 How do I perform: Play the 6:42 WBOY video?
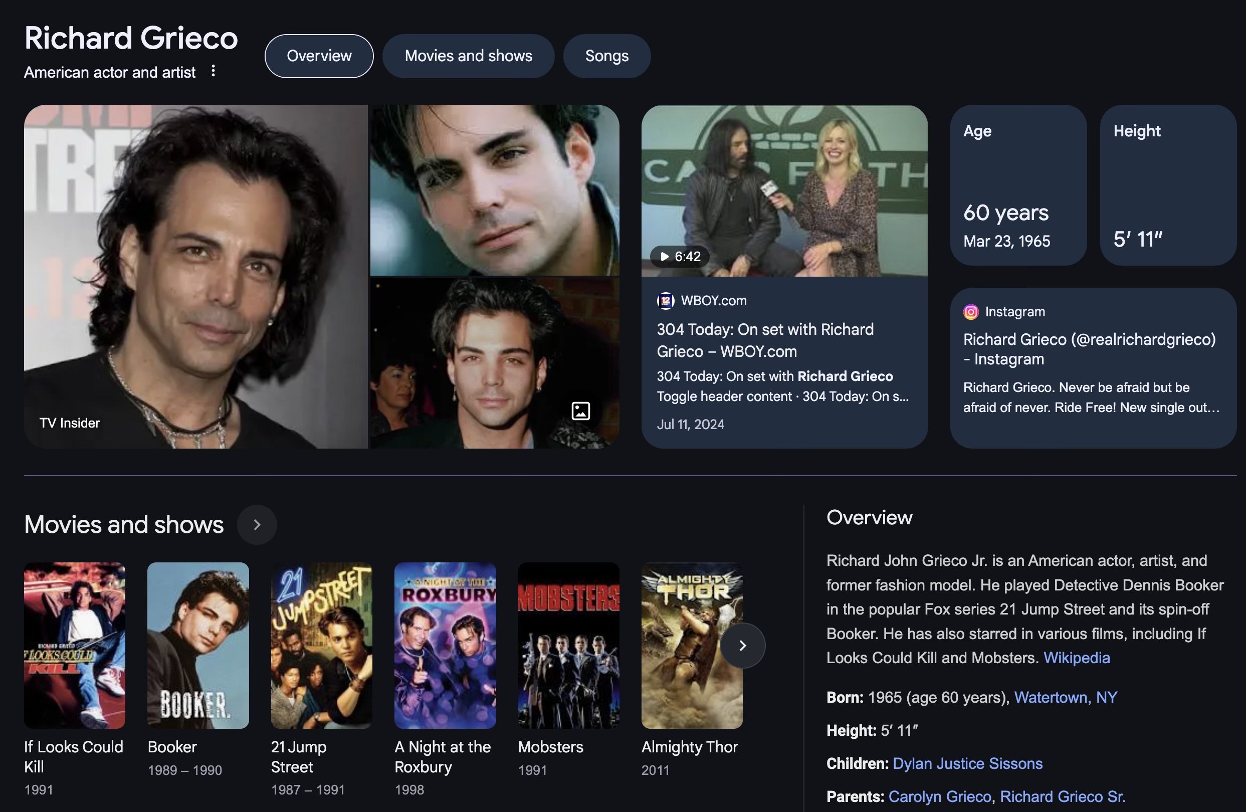[679, 257]
